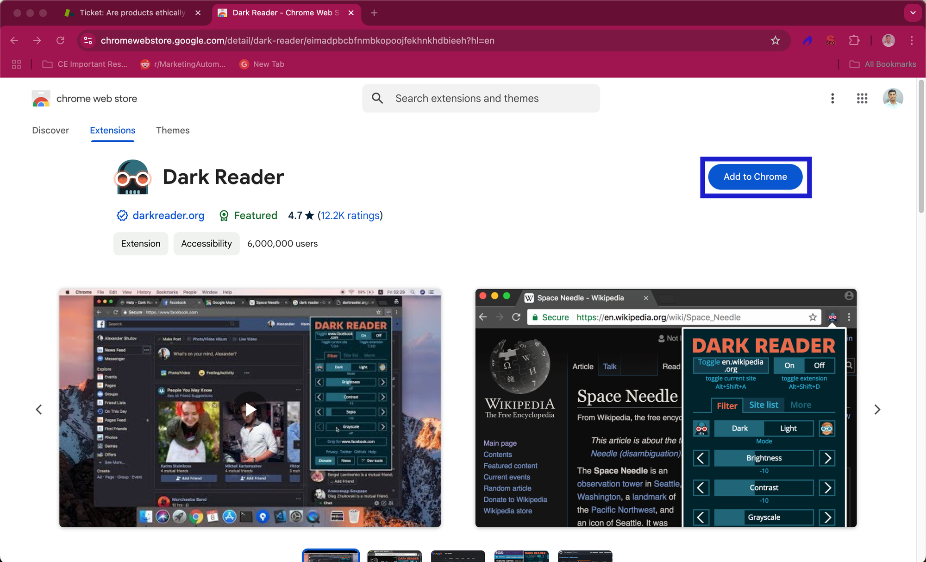Open All Bookmarks folder
The height and width of the screenshot is (562, 926).
pyautogui.click(x=882, y=64)
